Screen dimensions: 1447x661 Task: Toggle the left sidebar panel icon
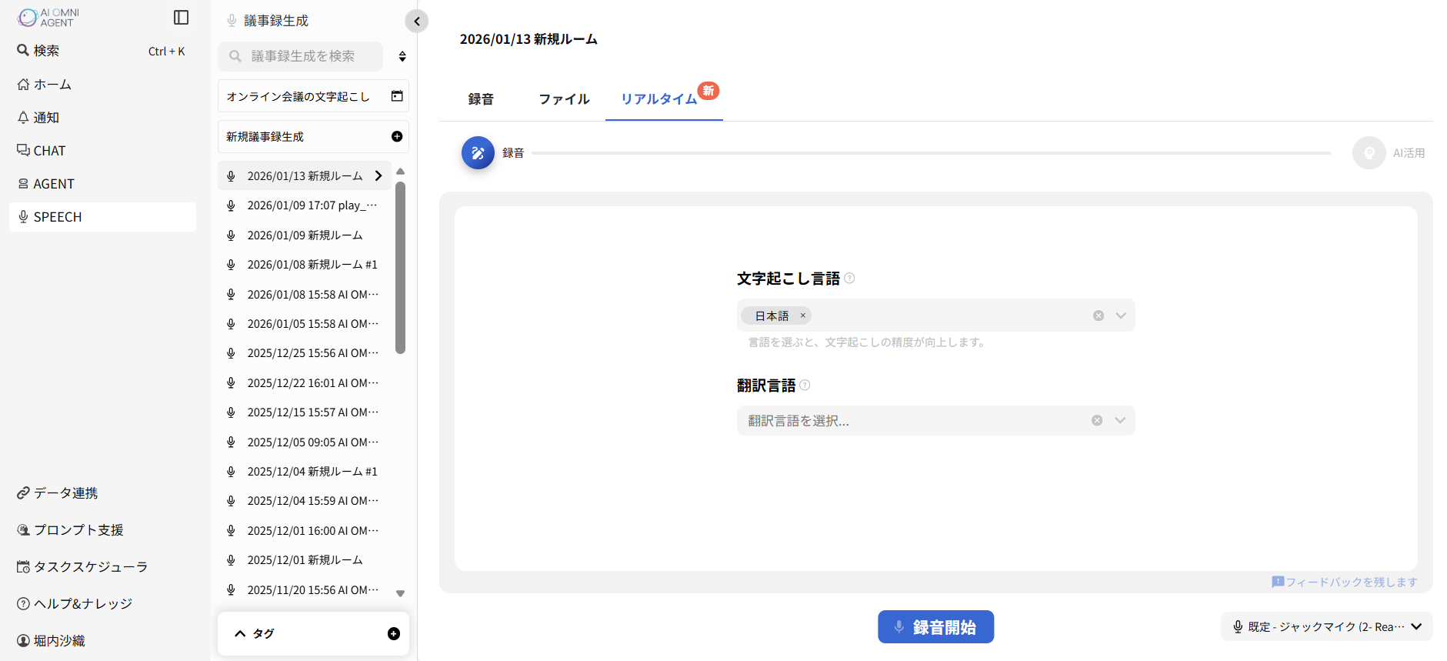pyautogui.click(x=182, y=17)
